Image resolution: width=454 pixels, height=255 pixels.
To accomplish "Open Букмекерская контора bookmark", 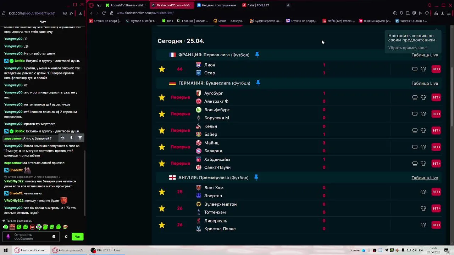I will [x=265, y=21].
